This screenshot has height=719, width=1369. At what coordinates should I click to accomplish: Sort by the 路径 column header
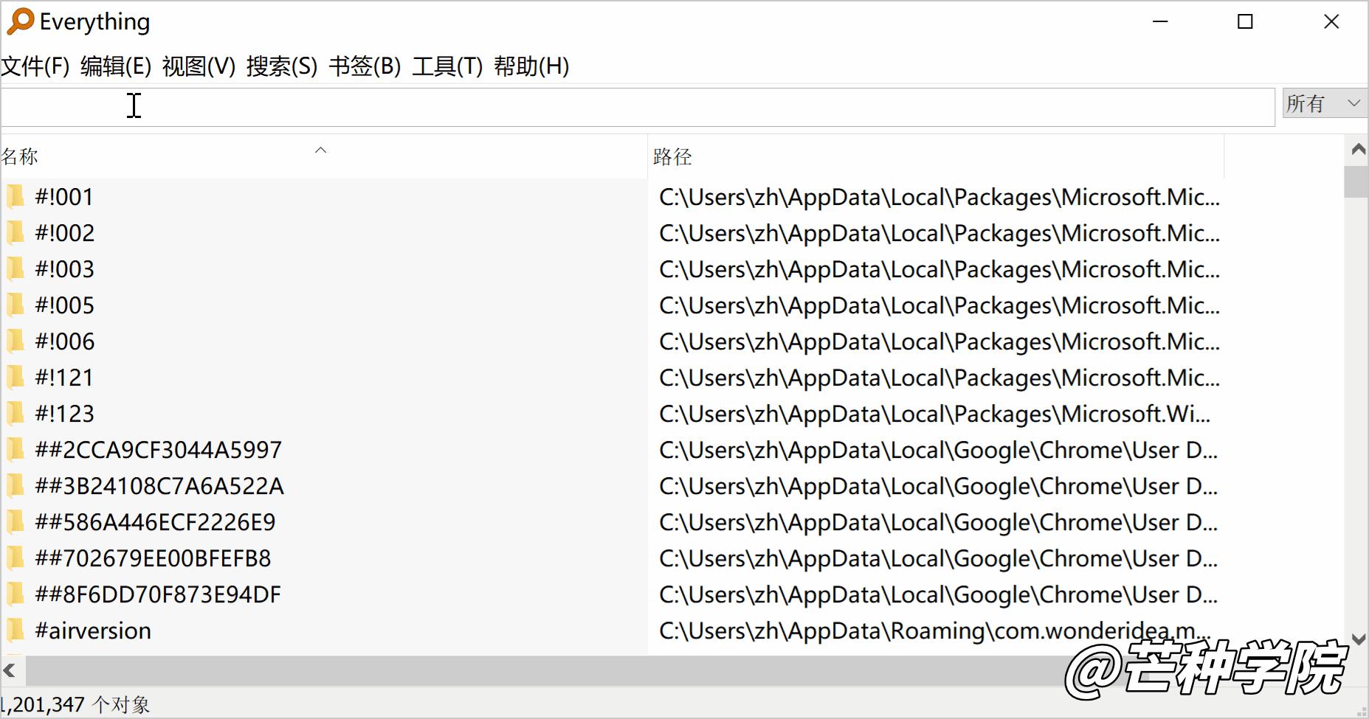(x=936, y=156)
